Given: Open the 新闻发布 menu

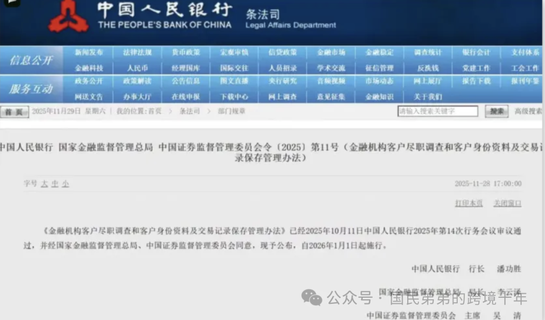Looking at the screenshot, I should [x=89, y=52].
